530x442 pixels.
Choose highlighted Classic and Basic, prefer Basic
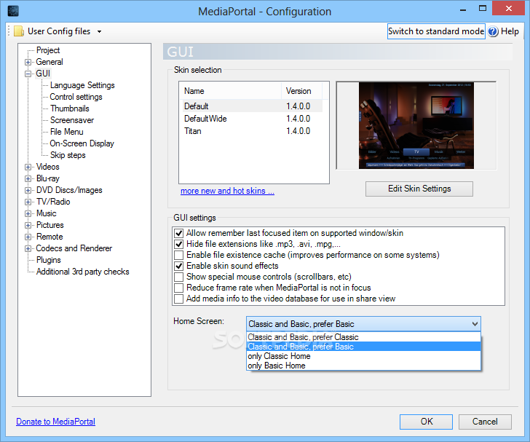pyautogui.click(x=363, y=347)
